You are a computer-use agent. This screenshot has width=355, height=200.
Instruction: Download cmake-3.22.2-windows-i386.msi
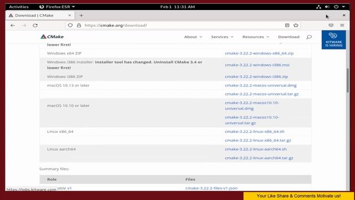(257, 65)
